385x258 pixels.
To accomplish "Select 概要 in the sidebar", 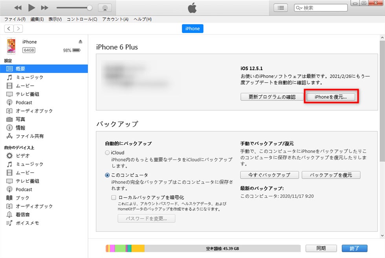I will pos(44,69).
